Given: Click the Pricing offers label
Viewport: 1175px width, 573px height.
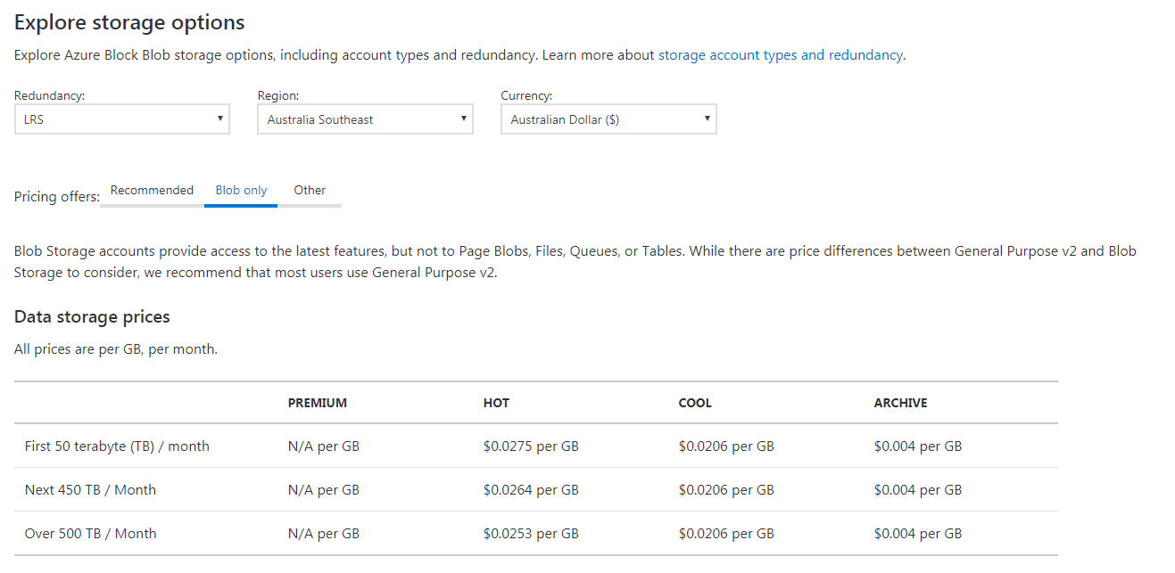Looking at the screenshot, I should click(x=57, y=197).
